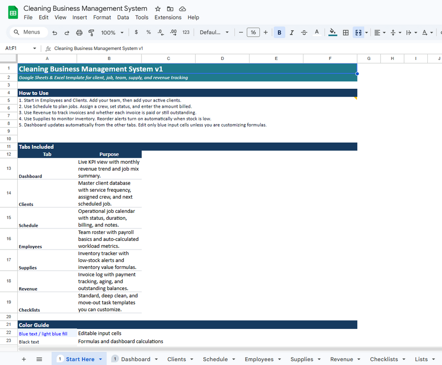Click the Redo arrow

[x=67, y=33]
